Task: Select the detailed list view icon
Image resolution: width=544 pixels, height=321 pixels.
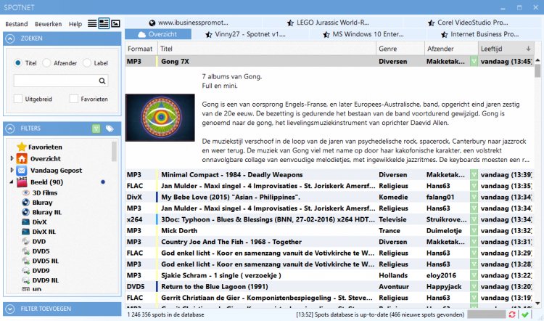Action: click(x=104, y=23)
